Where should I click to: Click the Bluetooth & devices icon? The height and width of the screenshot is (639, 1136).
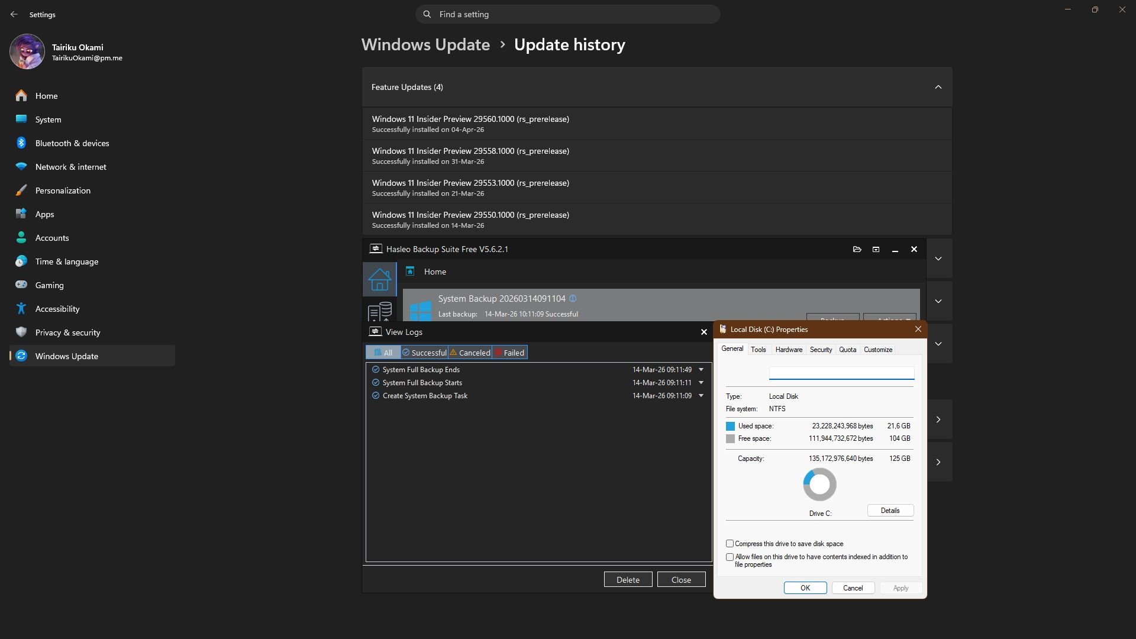(21, 143)
